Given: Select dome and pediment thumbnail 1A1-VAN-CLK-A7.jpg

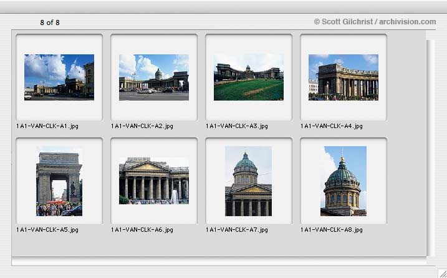Looking at the screenshot, I should pyautogui.click(x=248, y=181).
